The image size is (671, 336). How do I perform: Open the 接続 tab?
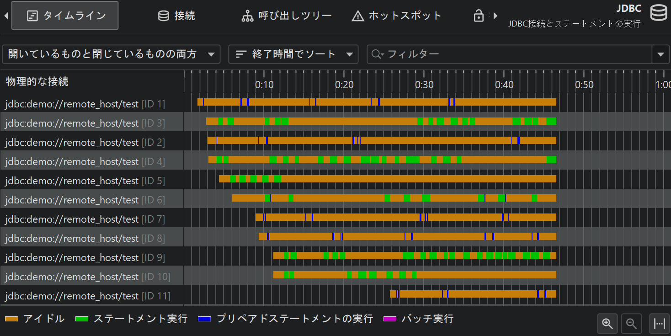[176, 16]
